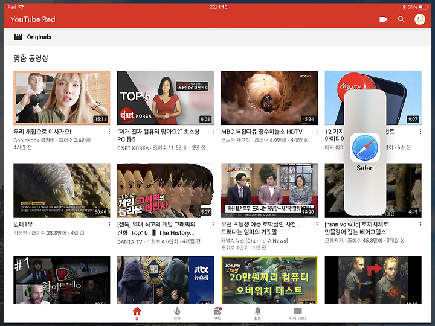Open title 벌레1부

[23, 224]
